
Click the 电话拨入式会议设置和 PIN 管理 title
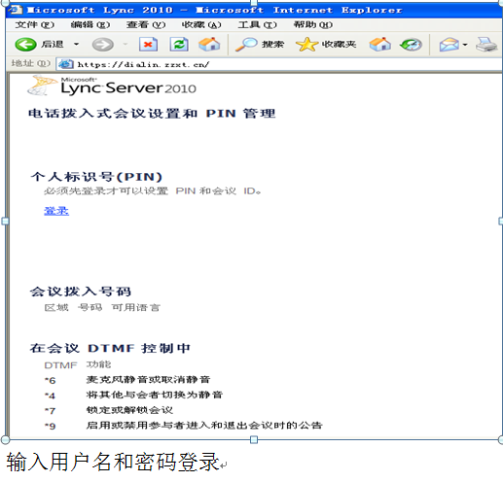[152, 114]
